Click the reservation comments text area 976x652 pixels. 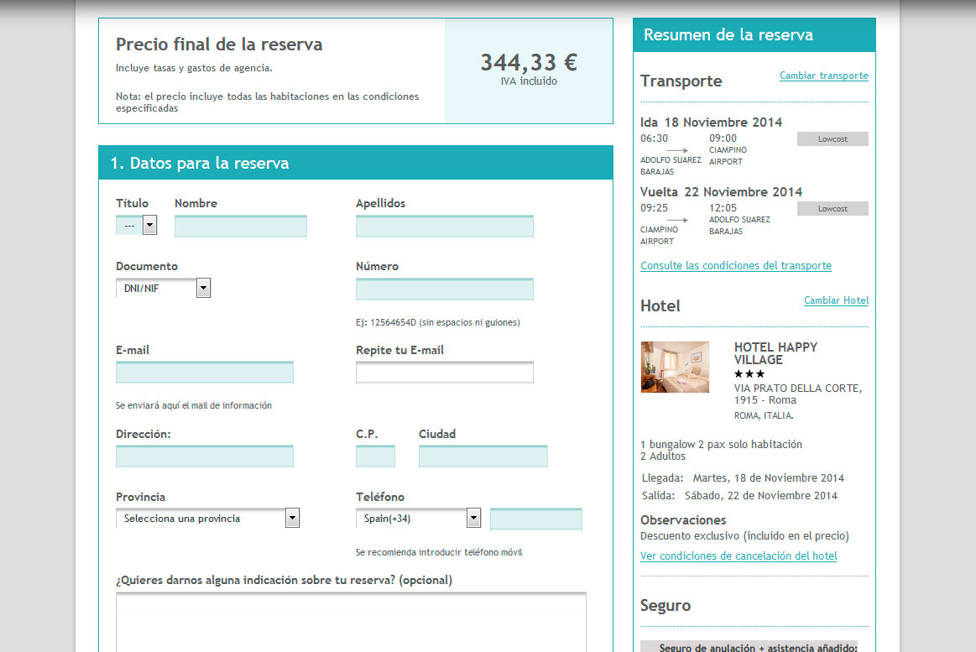pyautogui.click(x=350, y=621)
